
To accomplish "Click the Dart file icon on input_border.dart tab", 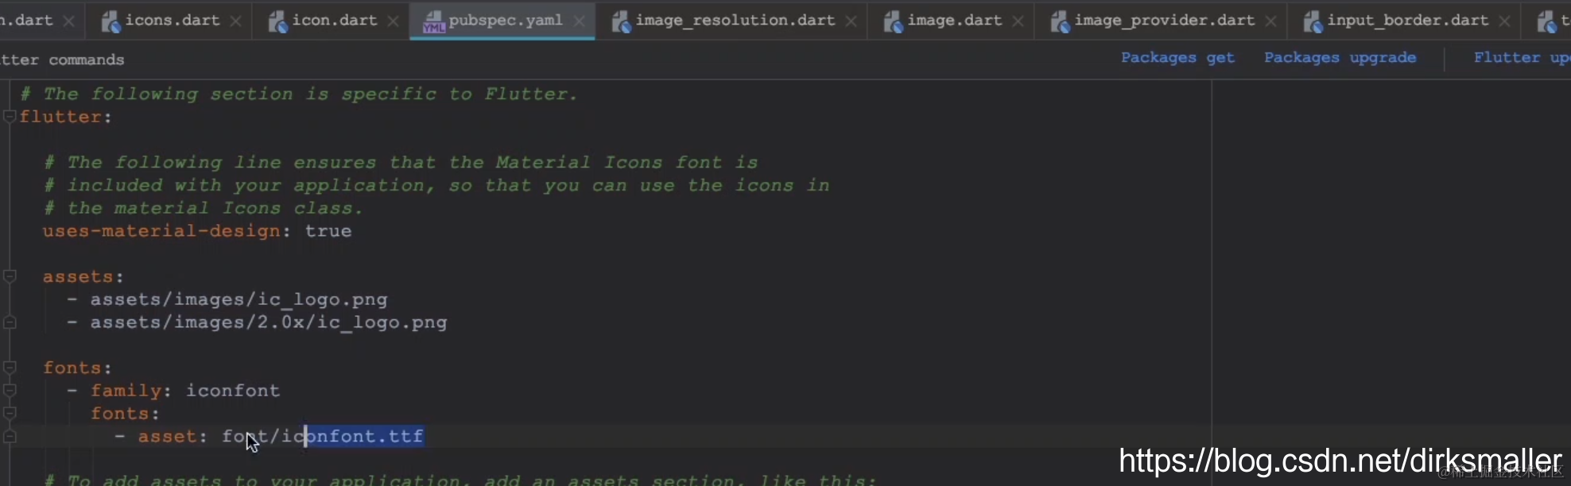I will [1313, 21].
